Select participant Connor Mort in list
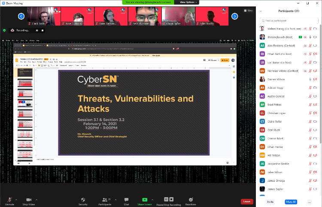 (289, 138)
